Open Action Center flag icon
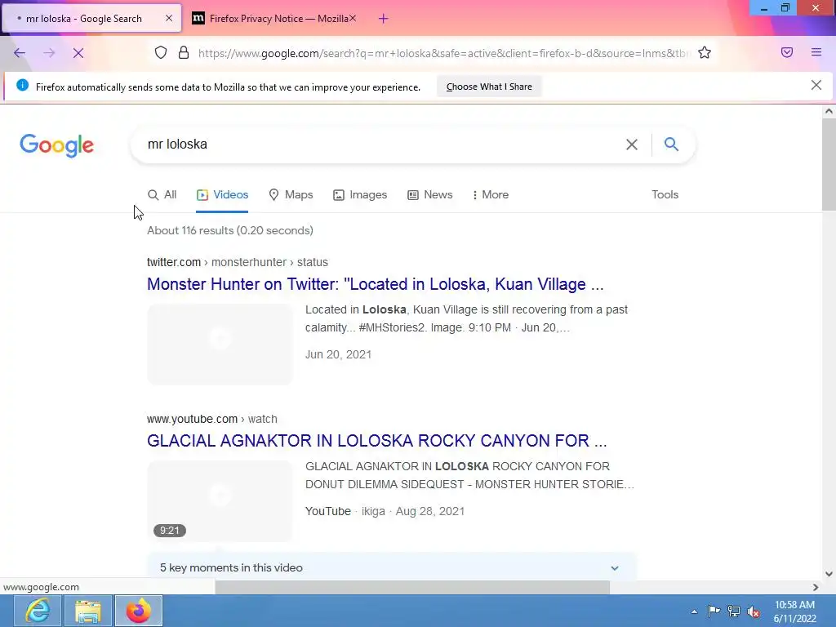Viewport: 836px width, 627px height. (x=714, y=611)
